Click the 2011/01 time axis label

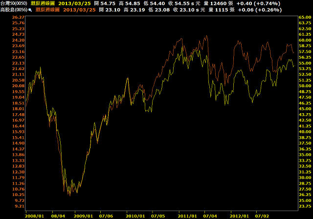pos(187,216)
